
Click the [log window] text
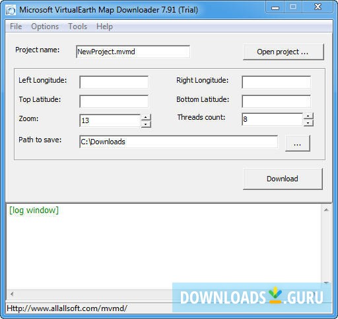34,210
